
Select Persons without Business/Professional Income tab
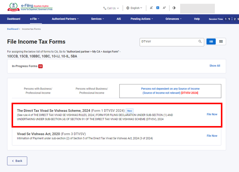click(x=92, y=91)
